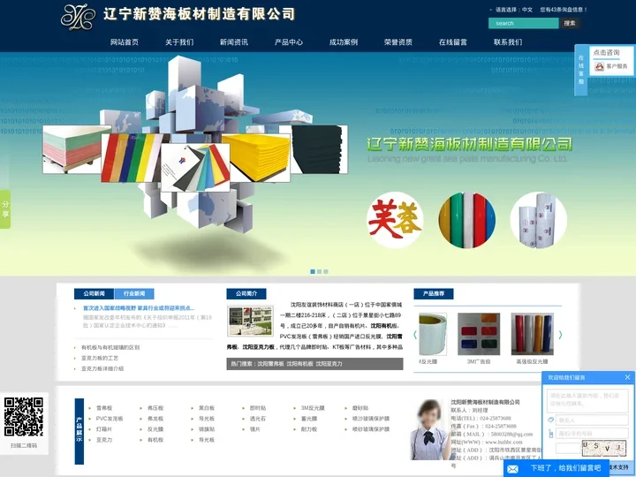Open the 网站首页 menu item
Screen dimensions: 636x477
(125, 42)
